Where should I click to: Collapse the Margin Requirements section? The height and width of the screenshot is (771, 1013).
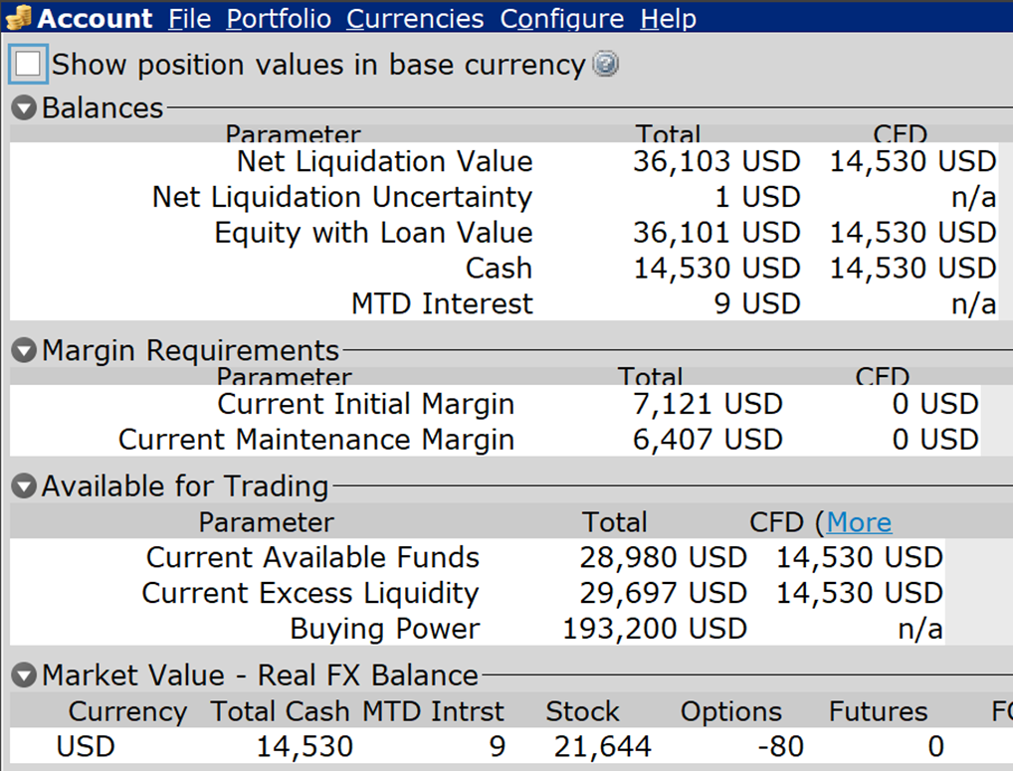24,351
